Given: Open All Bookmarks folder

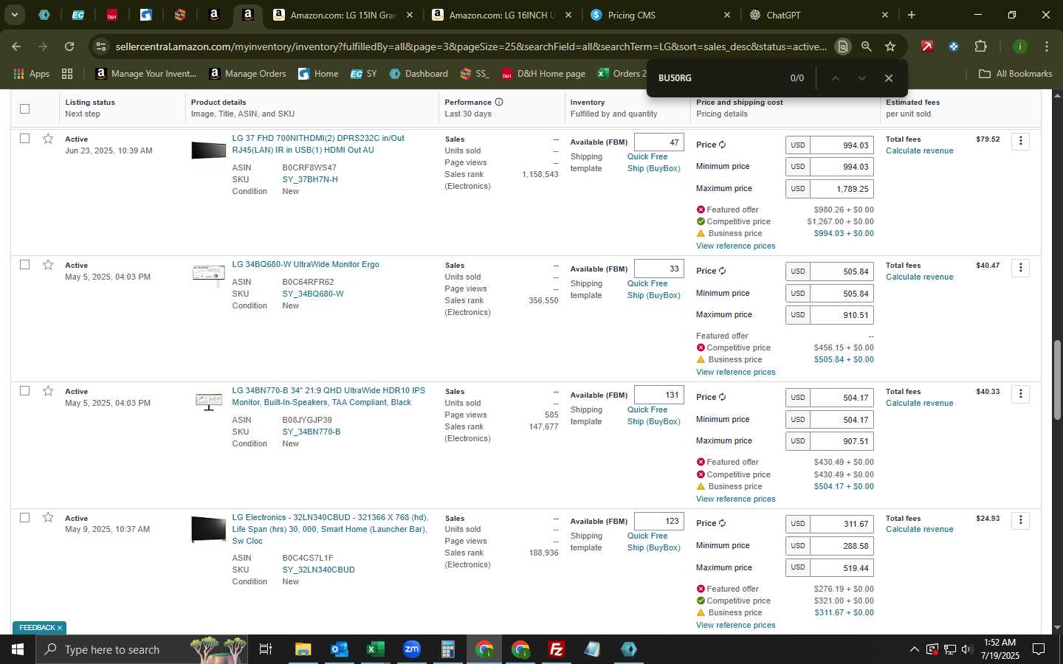Looking at the screenshot, I should pos(1015,74).
